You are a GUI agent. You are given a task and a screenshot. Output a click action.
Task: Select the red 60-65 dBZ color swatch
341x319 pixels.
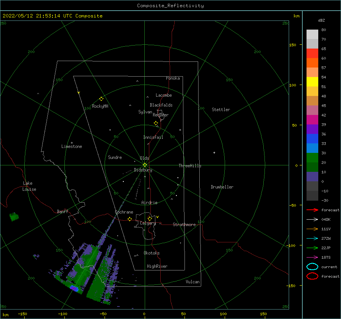(312, 53)
